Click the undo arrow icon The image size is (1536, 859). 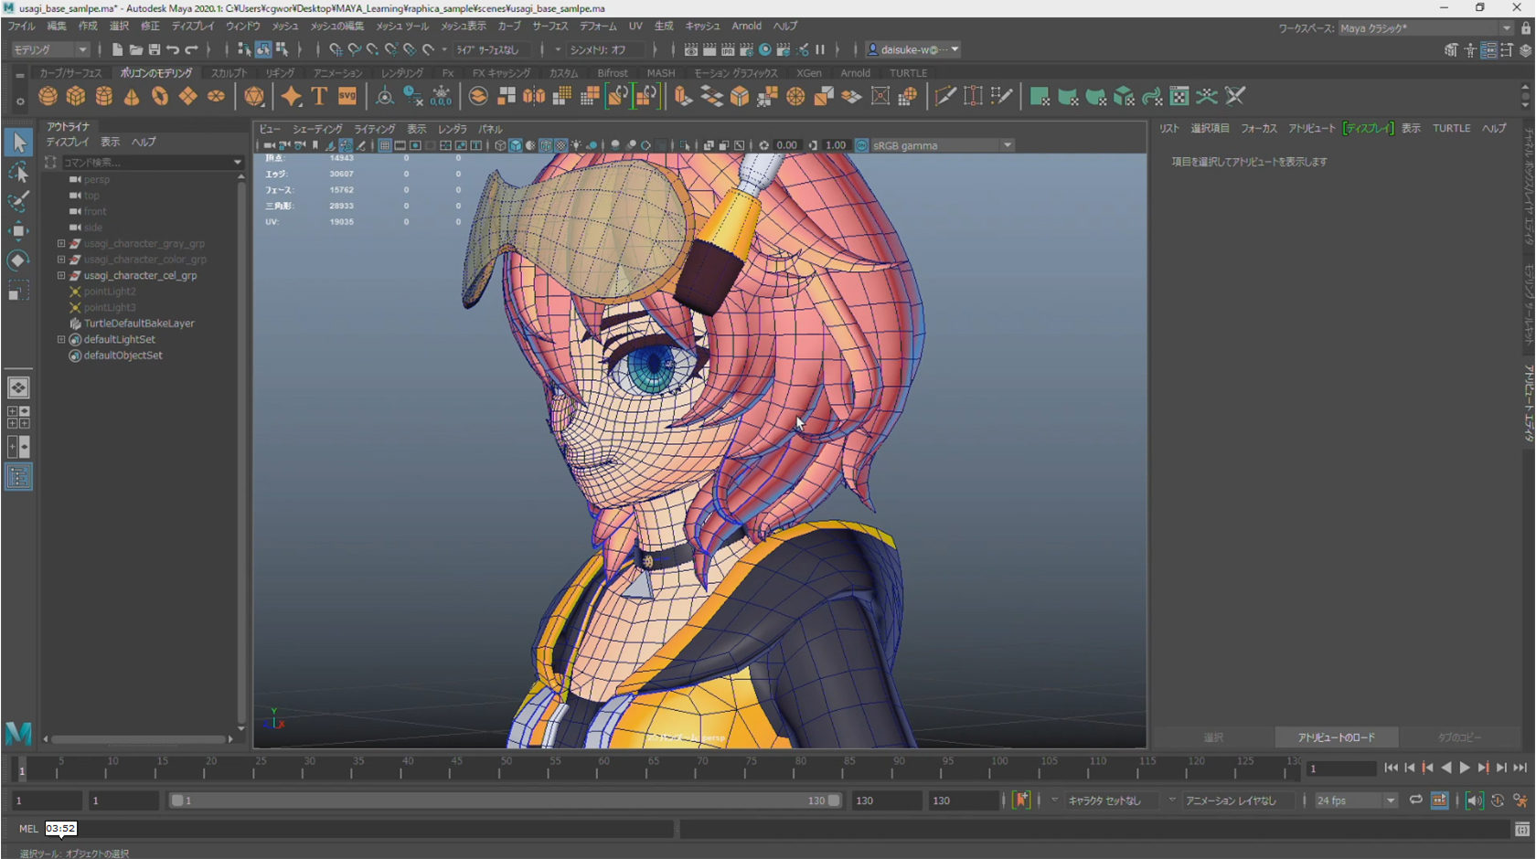point(173,49)
